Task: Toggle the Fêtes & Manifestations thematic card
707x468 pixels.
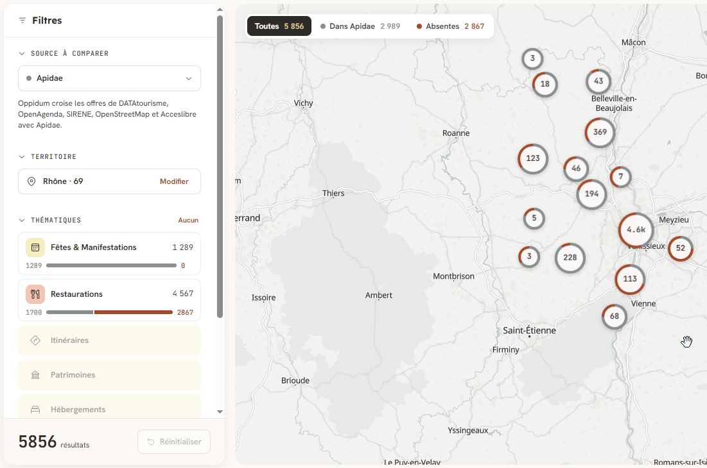Action: tap(109, 253)
